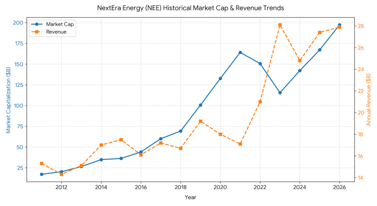This screenshot has height=206, width=377.
Task: Click the '22' tick on the right axis
Action: pyautogui.click(x=361, y=91)
